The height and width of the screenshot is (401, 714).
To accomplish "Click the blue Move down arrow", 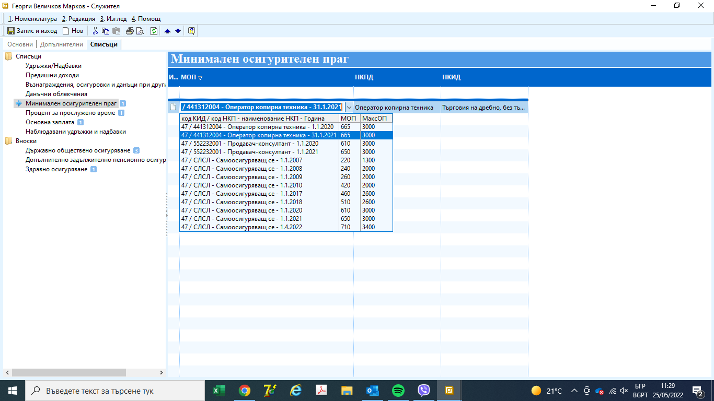I will pyautogui.click(x=178, y=31).
